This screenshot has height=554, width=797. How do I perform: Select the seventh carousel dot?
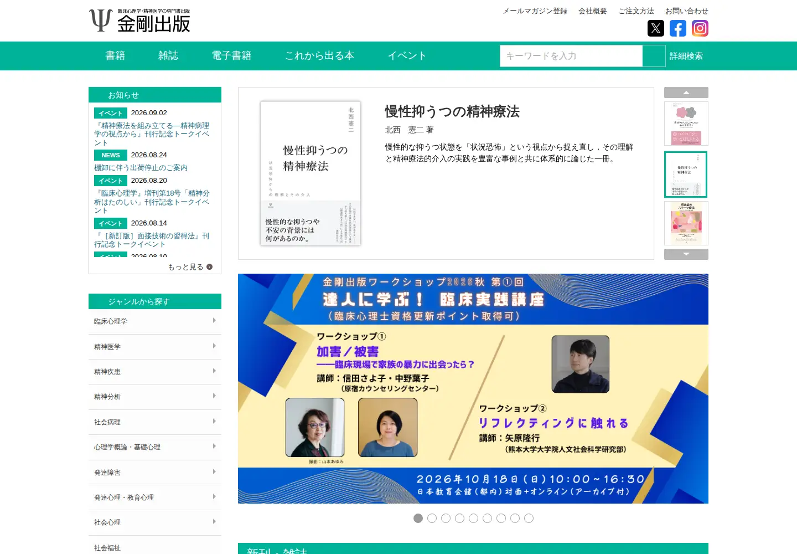point(501,518)
